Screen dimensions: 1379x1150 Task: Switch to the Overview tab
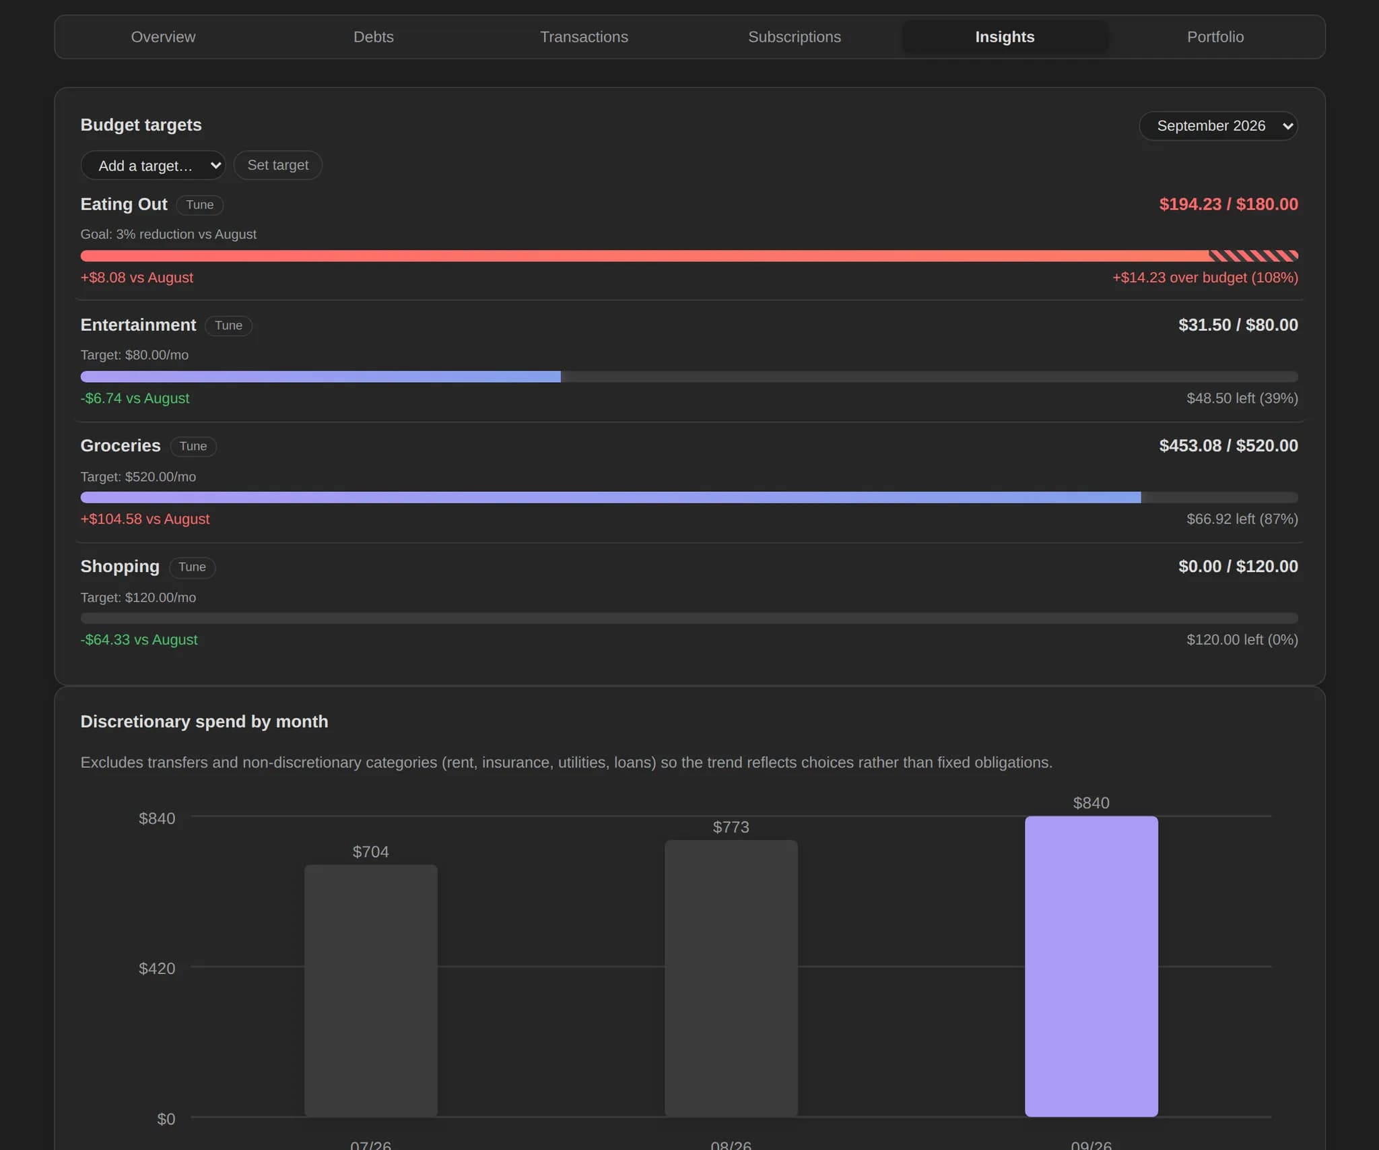(x=163, y=37)
